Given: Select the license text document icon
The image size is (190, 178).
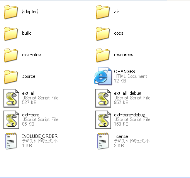Looking at the screenshot, I should click(x=103, y=141).
